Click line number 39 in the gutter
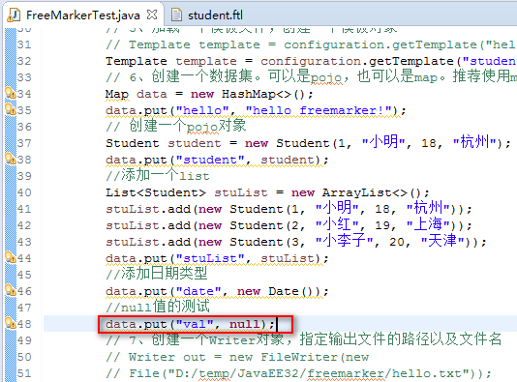The width and height of the screenshot is (517, 382). click(x=24, y=176)
